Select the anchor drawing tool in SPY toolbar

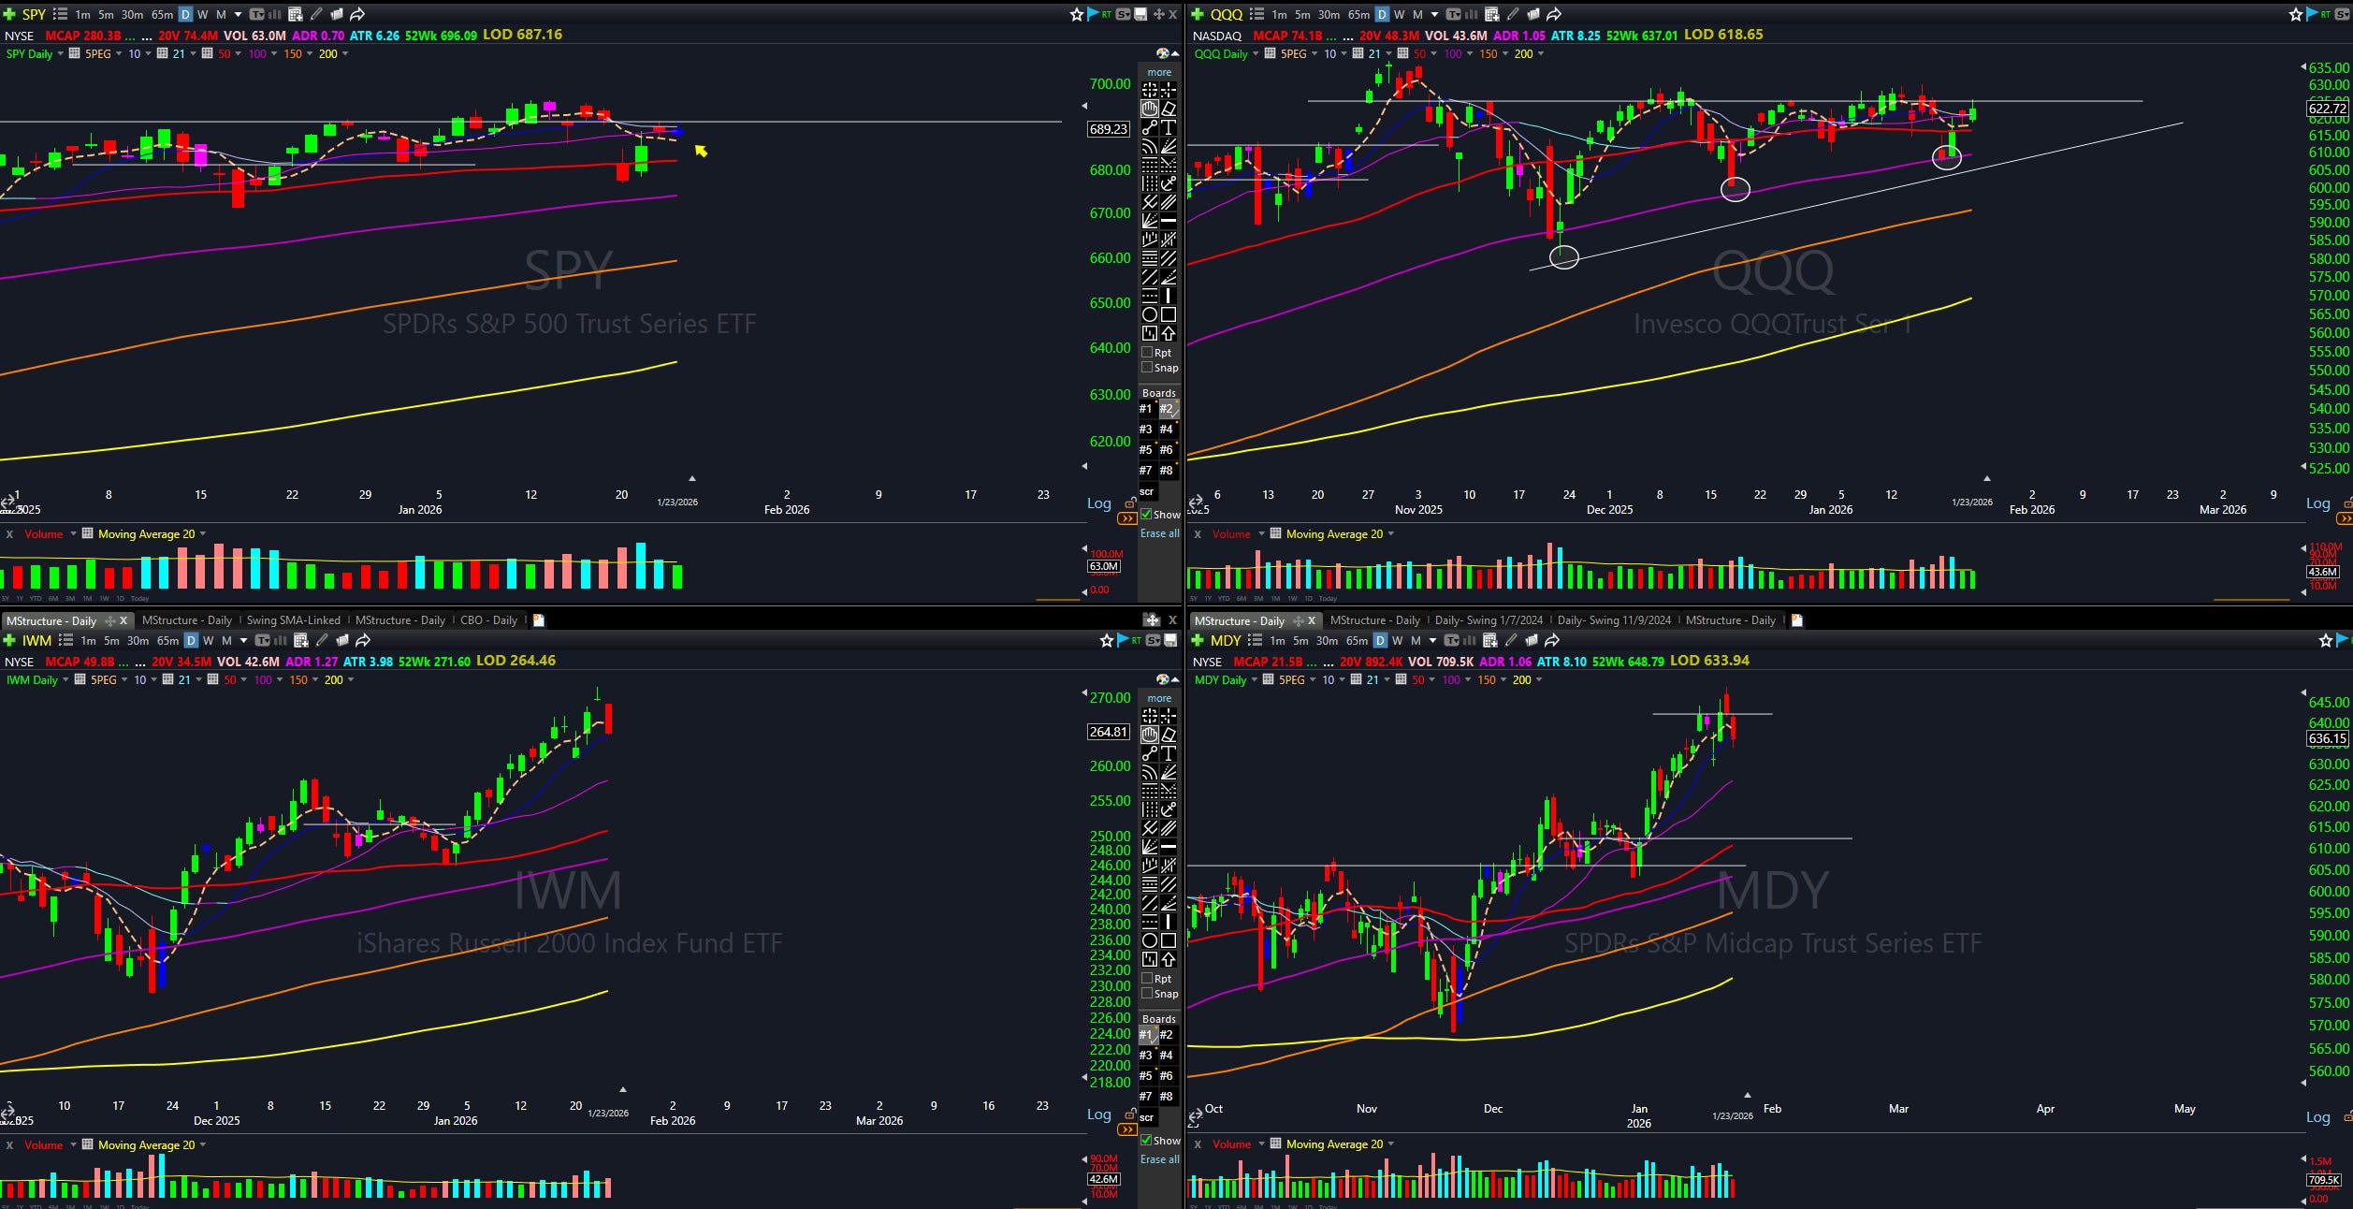click(1169, 183)
